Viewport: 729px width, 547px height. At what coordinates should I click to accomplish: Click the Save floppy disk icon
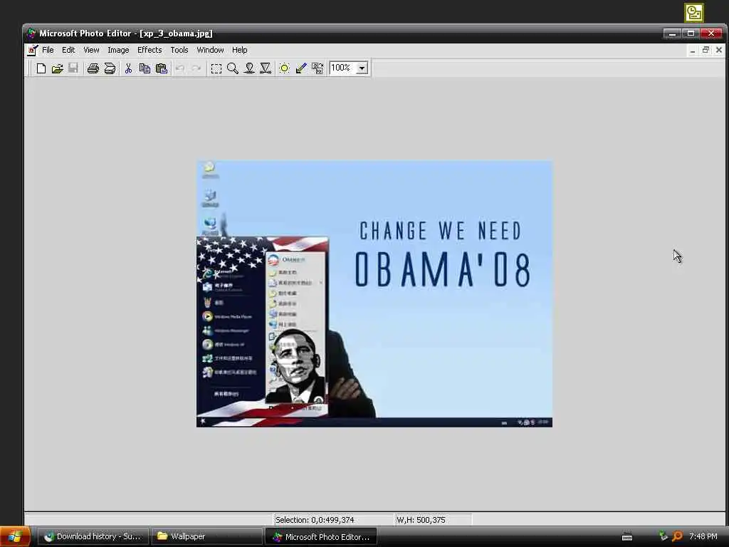[73, 68]
